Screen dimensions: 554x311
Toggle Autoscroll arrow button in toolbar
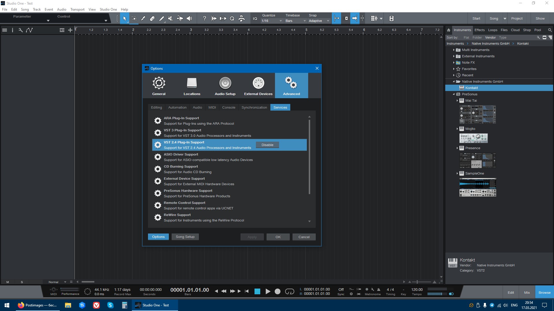point(355,18)
